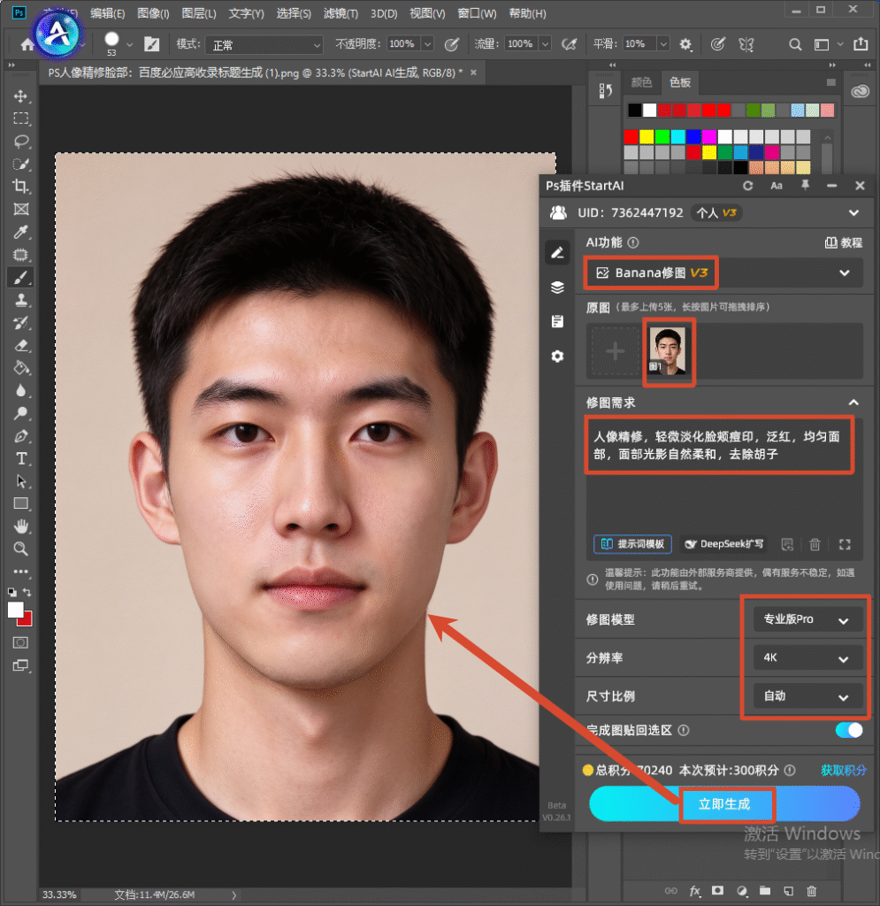The height and width of the screenshot is (906, 880).
Task: Click DeepSeek扩写 button
Action: (x=723, y=544)
